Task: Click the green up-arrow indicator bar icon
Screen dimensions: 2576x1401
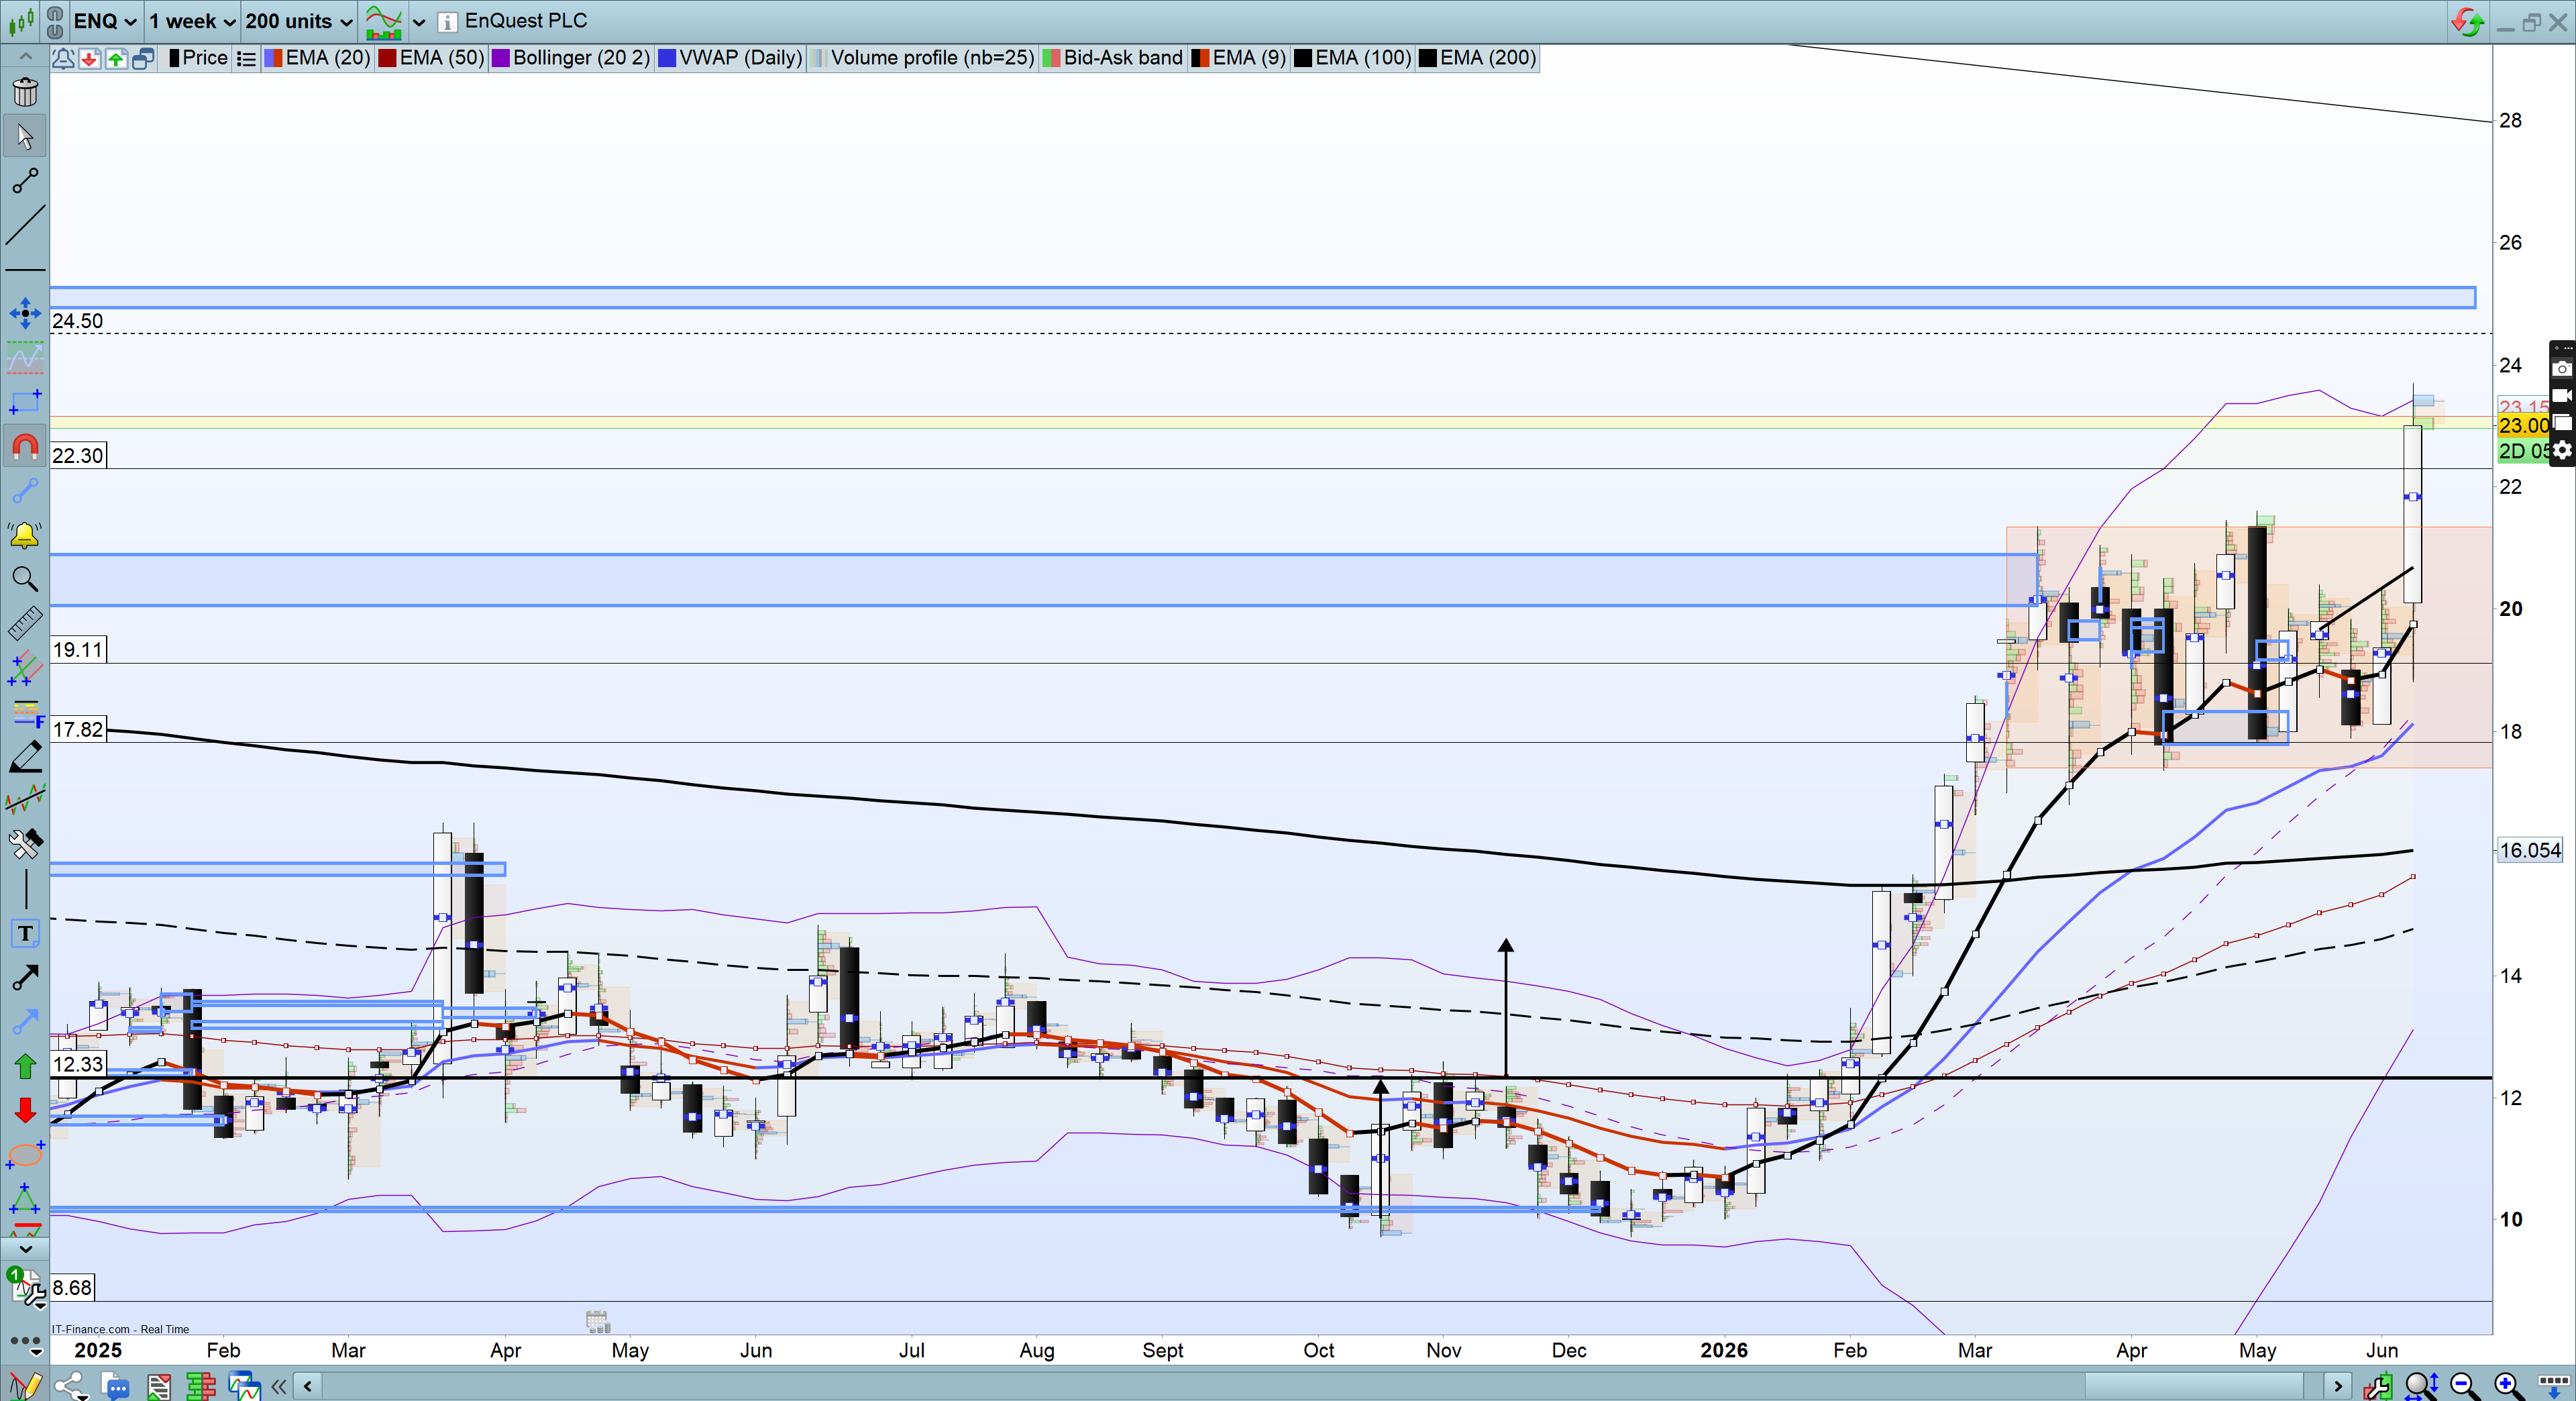Action: pyautogui.click(x=116, y=58)
